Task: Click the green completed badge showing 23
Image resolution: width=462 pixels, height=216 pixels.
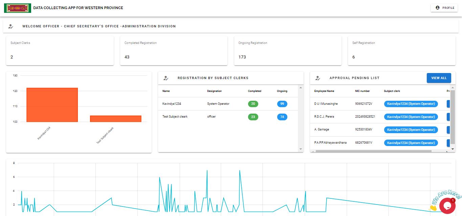Action: click(x=253, y=117)
